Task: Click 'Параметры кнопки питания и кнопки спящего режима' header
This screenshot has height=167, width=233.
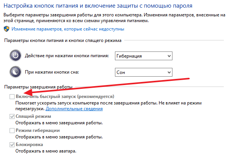Action: pos(62,40)
